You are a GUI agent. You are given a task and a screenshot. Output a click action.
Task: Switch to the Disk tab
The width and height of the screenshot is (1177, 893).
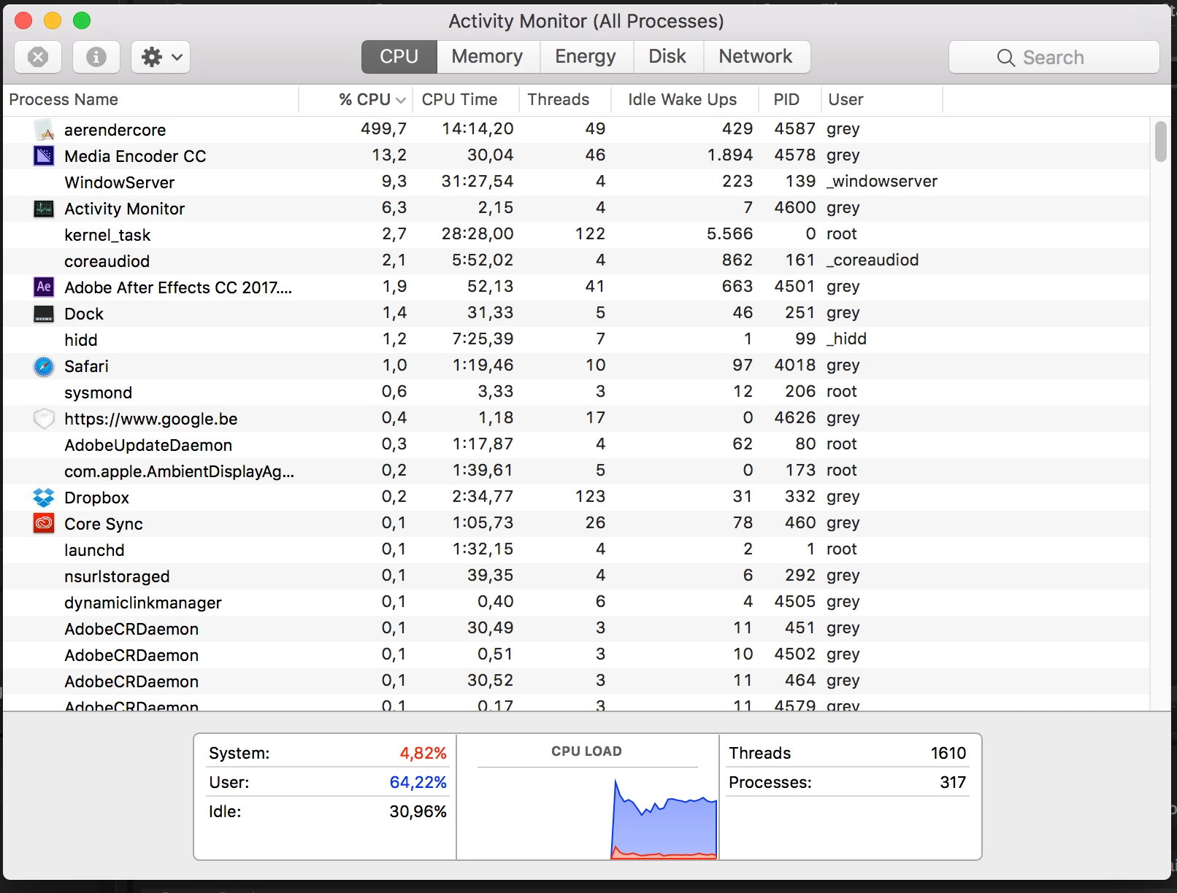(x=667, y=57)
